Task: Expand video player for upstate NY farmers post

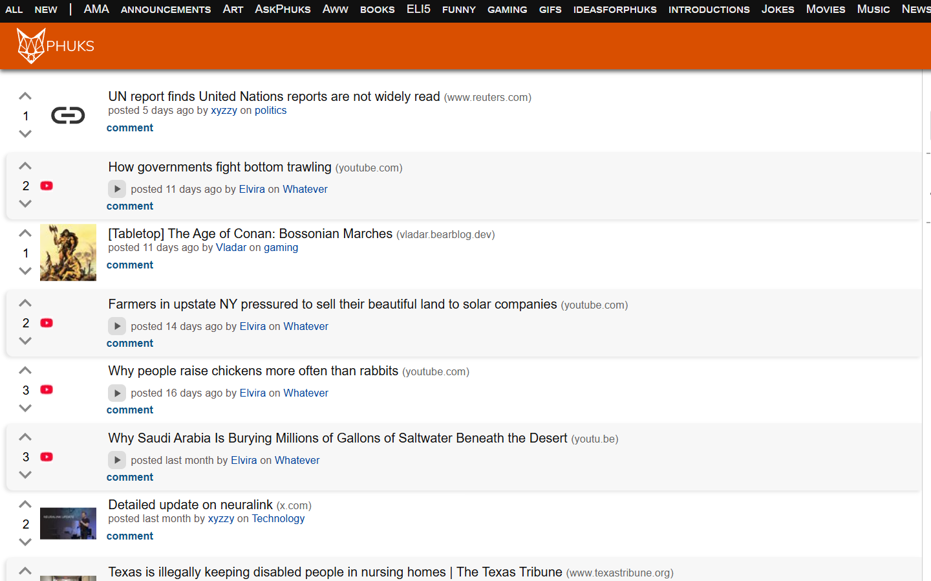Action: [117, 326]
